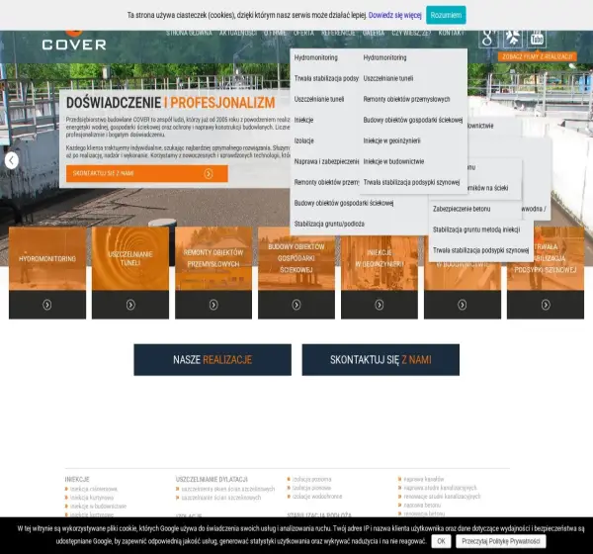Open footer link izolacje wodochronne
This screenshot has height=554, width=593.
317,497
